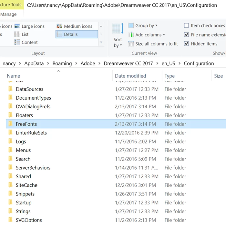
Task: Move the layout gallery up one row
Action: 101,26
